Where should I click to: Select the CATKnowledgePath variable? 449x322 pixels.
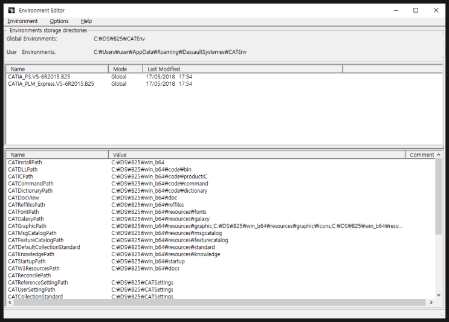tap(31, 254)
